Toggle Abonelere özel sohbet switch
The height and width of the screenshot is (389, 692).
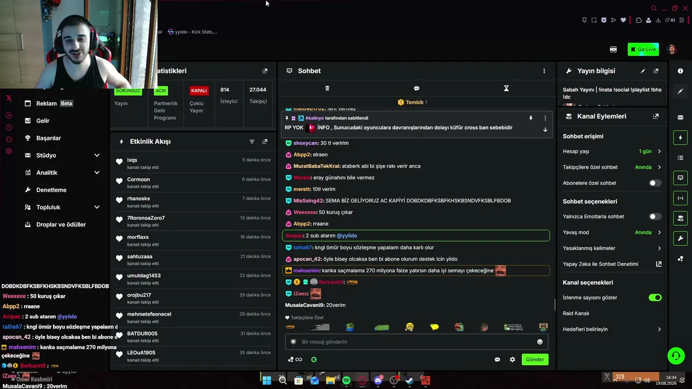tap(655, 183)
